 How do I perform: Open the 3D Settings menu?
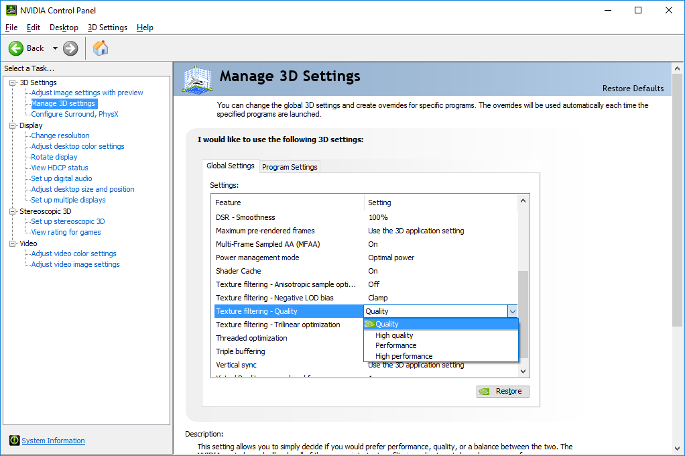point(107,27)
